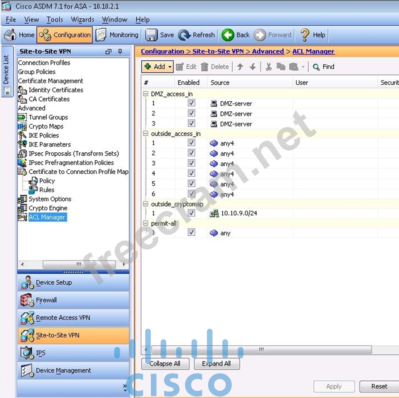Collapse the outside_access_in ACL group
This screenshot has width=399, height=398.
pyautogui.click(x=146, y=134)
